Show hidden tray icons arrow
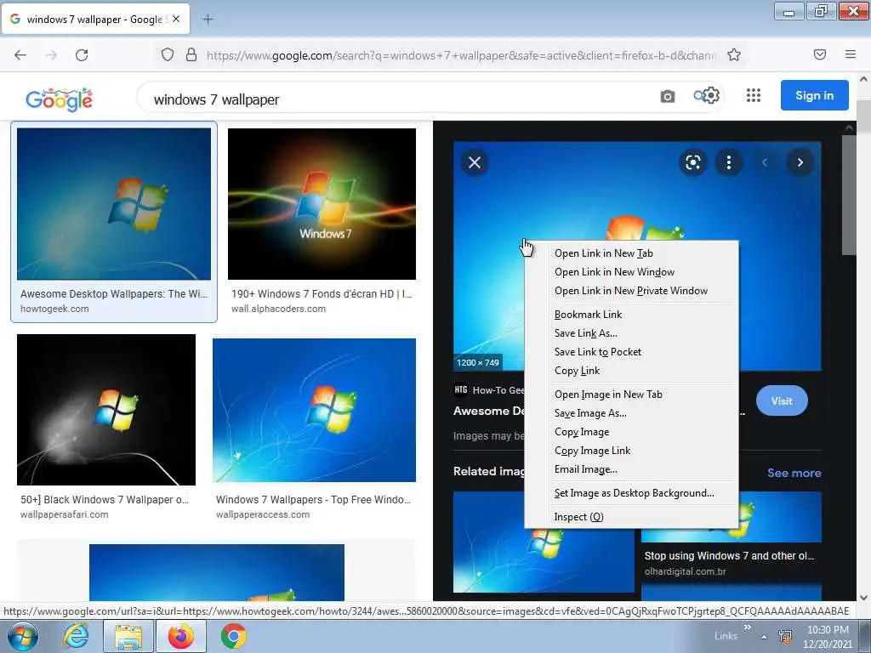This screenshot has height=653, width=871. (765, 636)
